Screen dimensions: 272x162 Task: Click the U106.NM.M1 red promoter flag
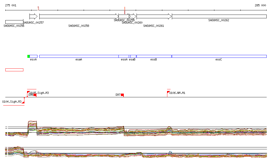pyautogui.click(x=168, y=92)
